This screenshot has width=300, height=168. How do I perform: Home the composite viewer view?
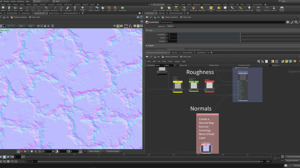(45, 26)
